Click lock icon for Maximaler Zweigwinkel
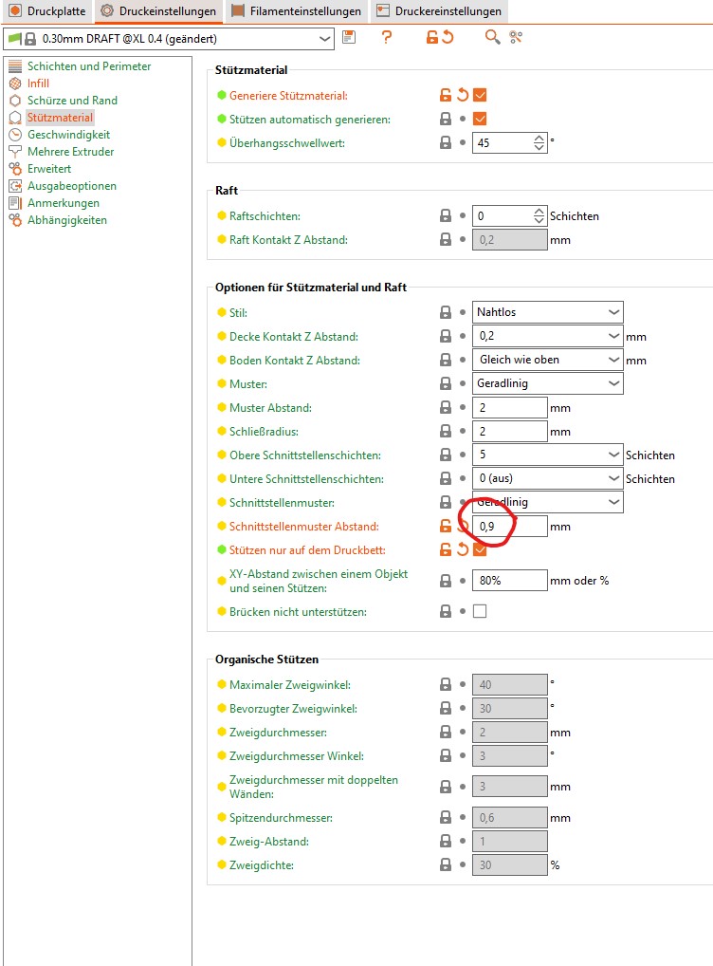This screenshot has height=966, width=713. pos(446,684)
